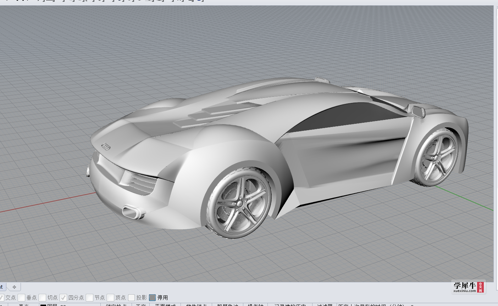Enable the 节点 knot snap checkbox
The height and width of the screenshot is (306, 498).
tap(90, 298)
